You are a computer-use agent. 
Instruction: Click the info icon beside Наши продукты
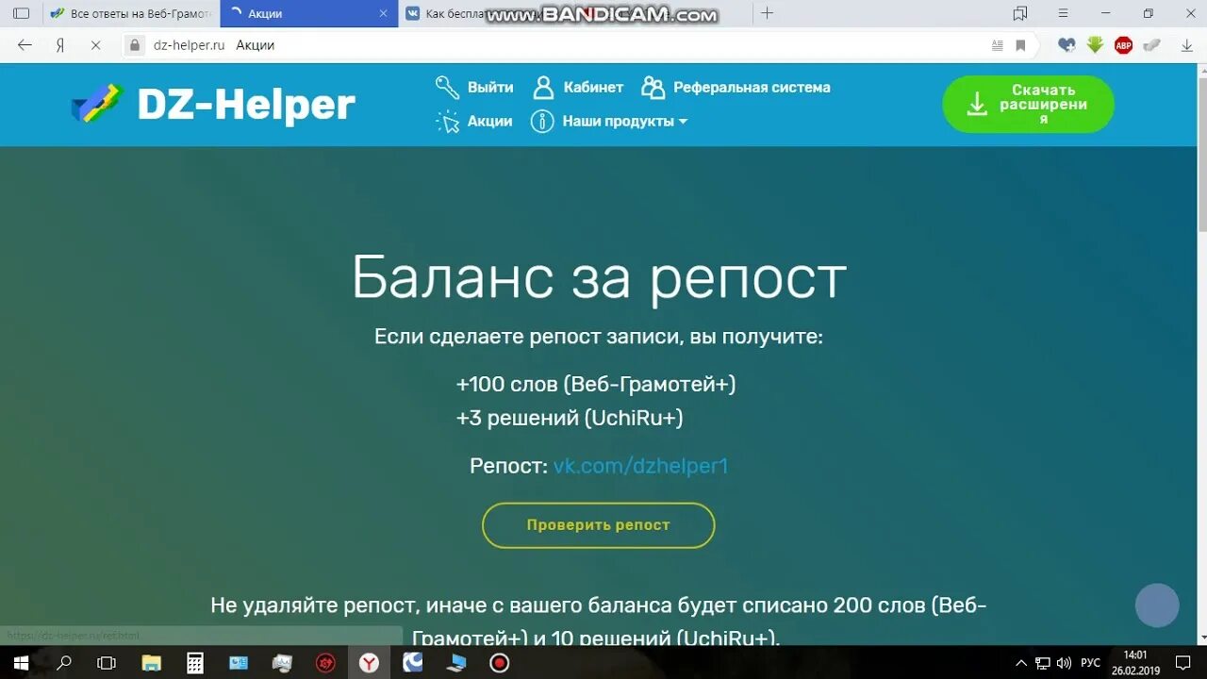click(542, 122)
